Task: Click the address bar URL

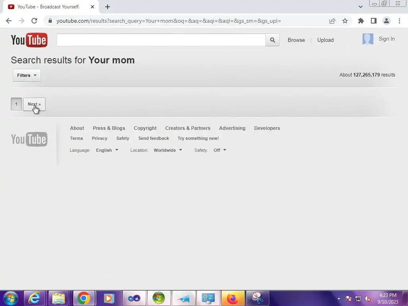Action: (169, 21)
